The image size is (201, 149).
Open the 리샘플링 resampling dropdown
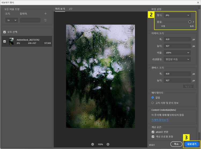pos(177,59)
